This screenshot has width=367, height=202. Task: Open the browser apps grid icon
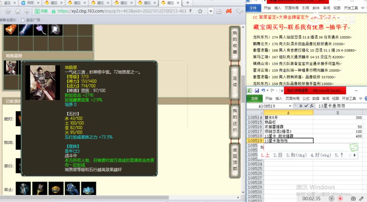219,11
